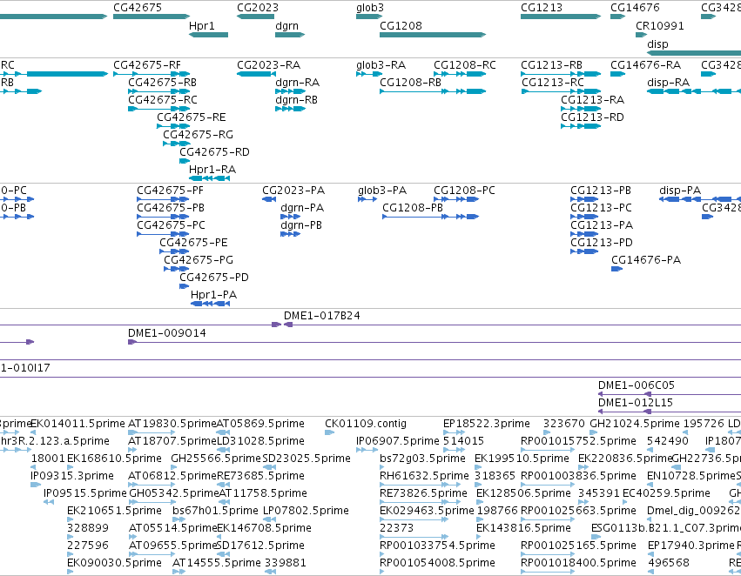
Task: Select transcript CG1213-RD
Action: pyautogui.click(x=592, y=117)
